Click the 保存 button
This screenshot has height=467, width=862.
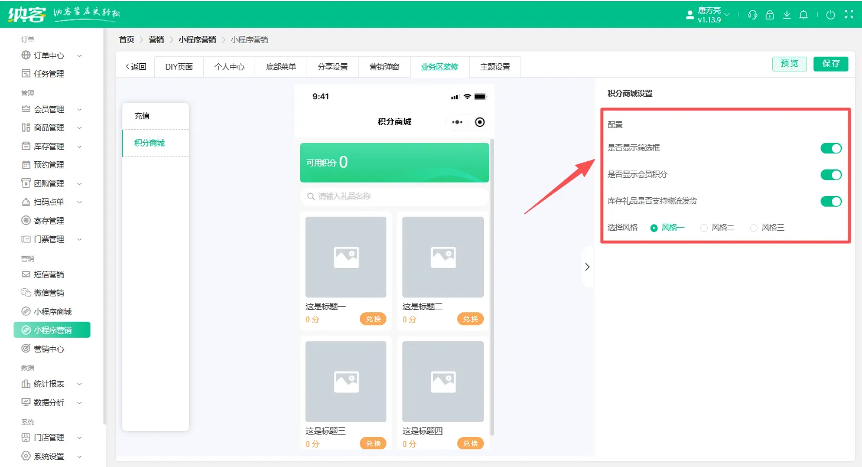[x=831, y=64]
